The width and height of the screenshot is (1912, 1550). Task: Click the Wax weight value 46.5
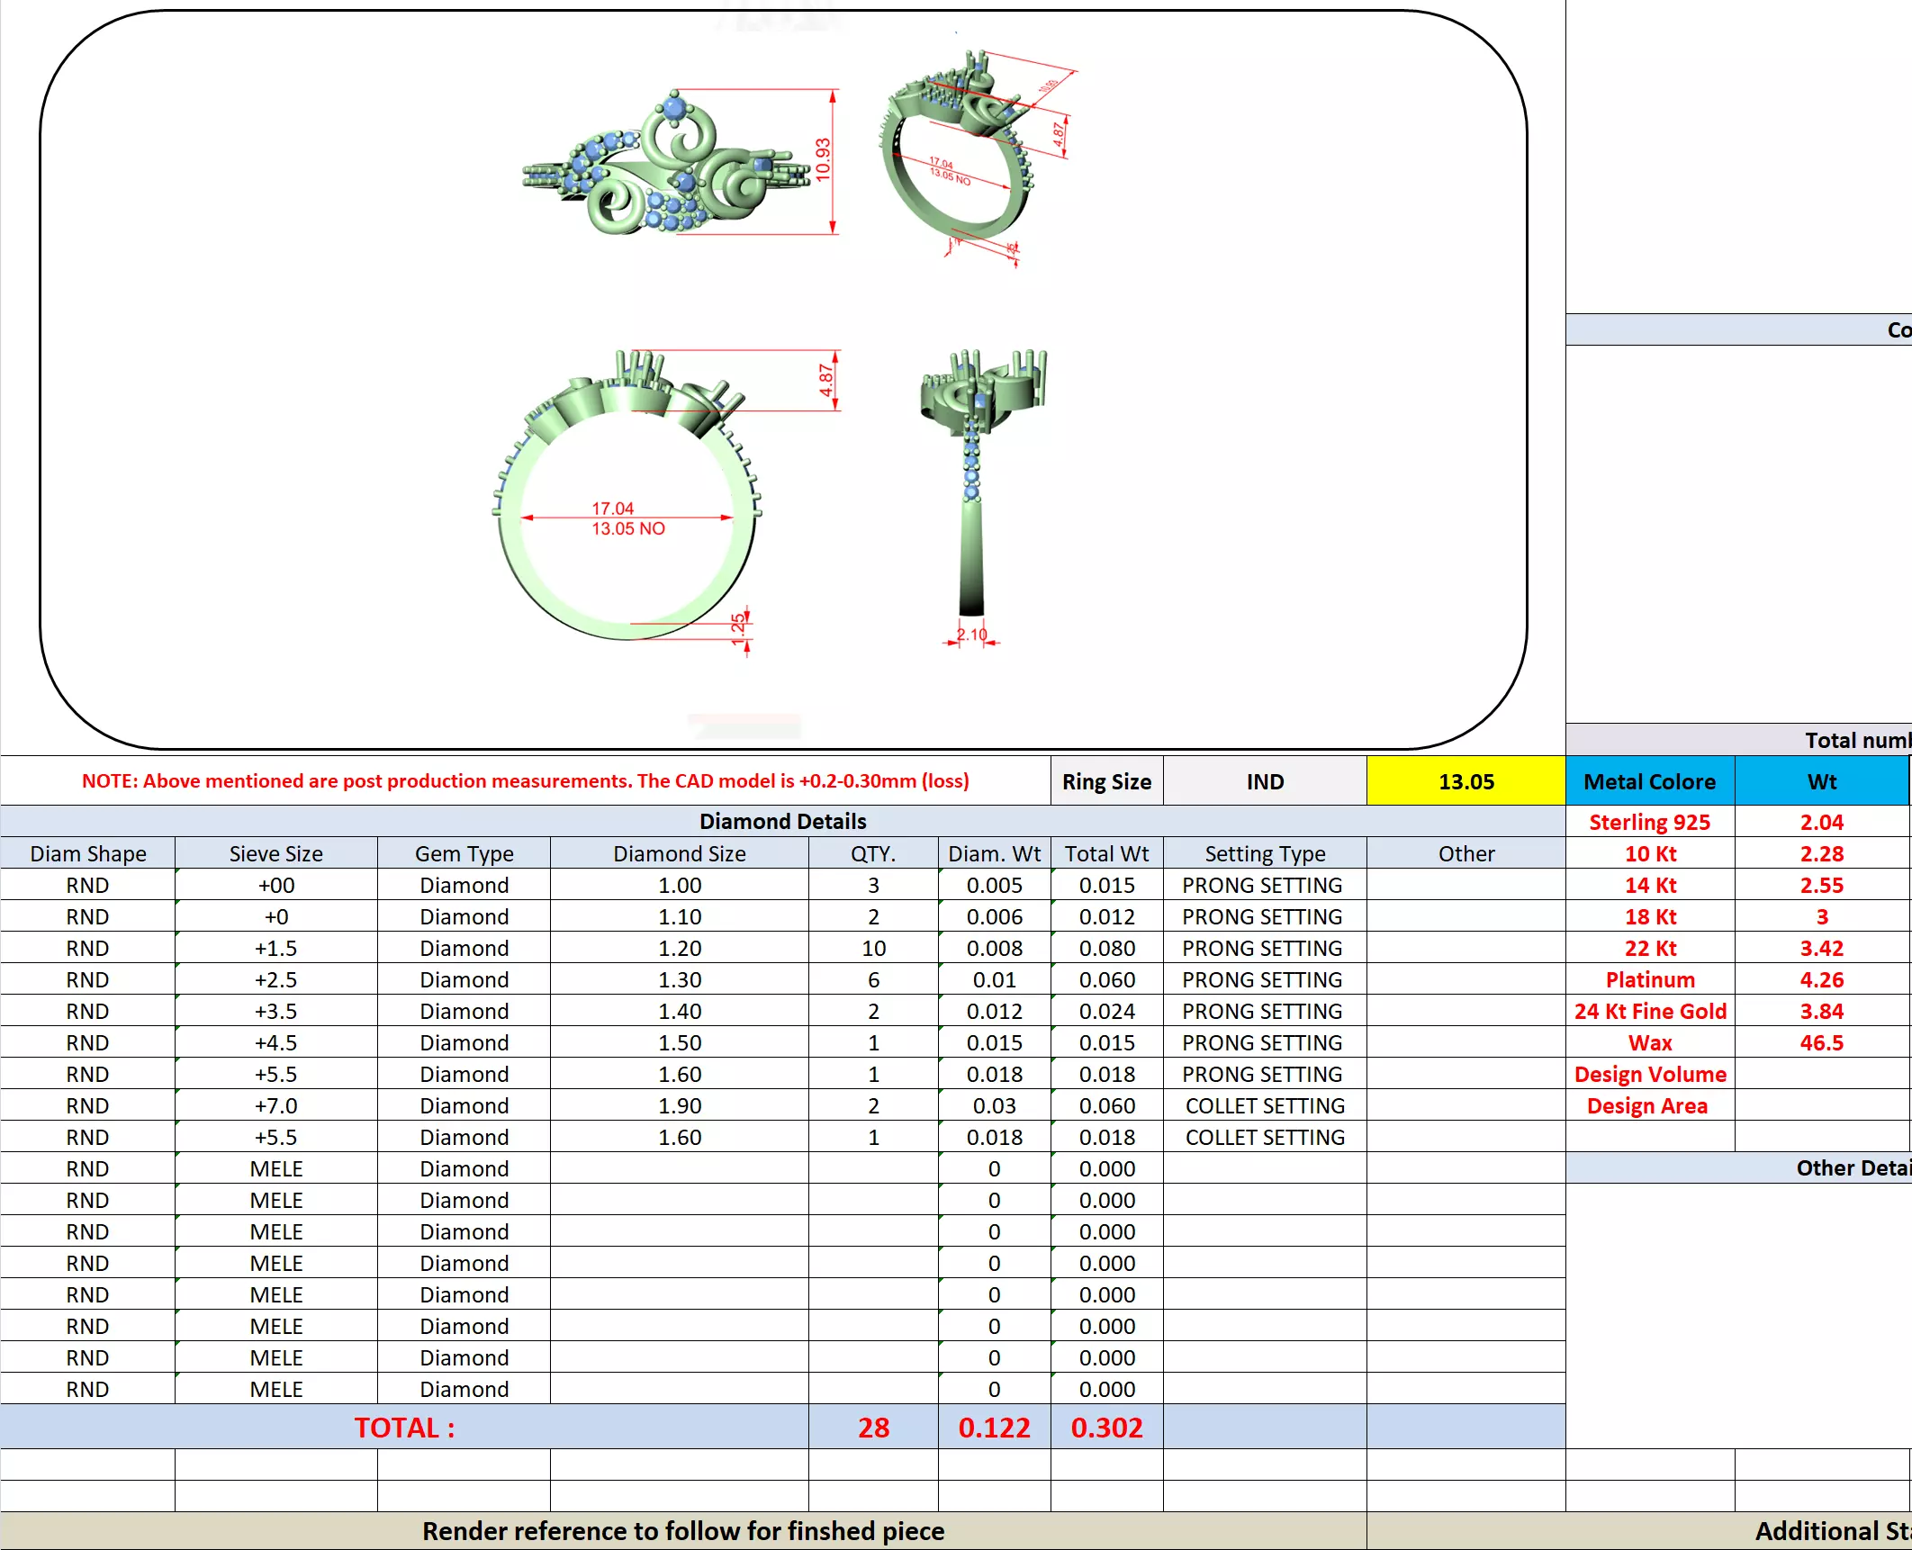click(1821, 1042)
